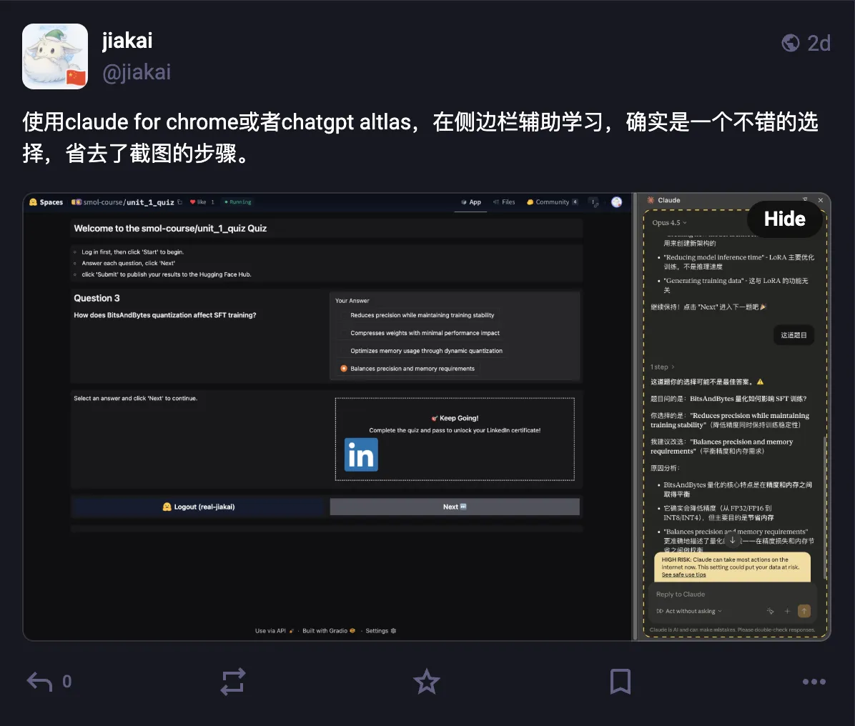Bookmark this post
Screen dimensions: 855x726
(620, 682)
